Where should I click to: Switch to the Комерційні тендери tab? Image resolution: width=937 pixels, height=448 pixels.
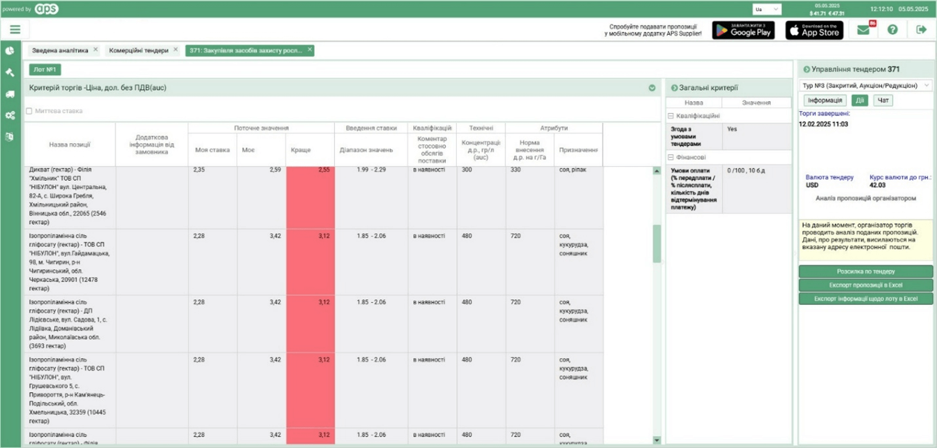[139, 51]
